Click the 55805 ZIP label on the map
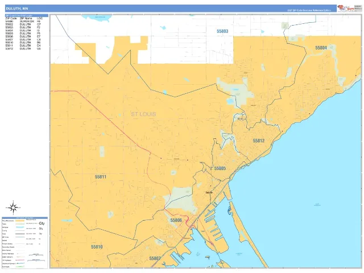The width and height of the screenshot is (364, 273). point(220,168)
